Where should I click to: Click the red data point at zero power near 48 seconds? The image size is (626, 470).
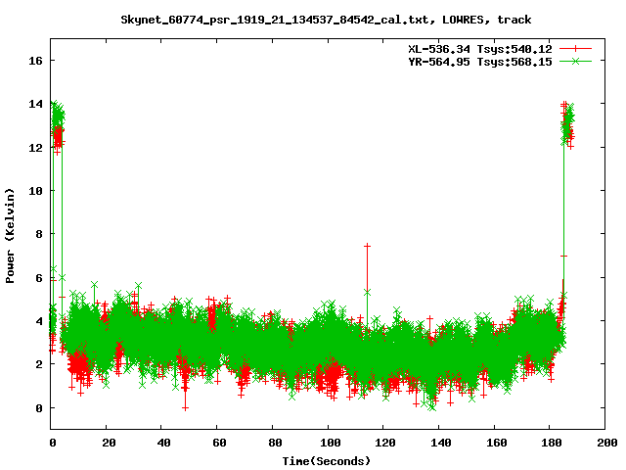coord(185,408)
